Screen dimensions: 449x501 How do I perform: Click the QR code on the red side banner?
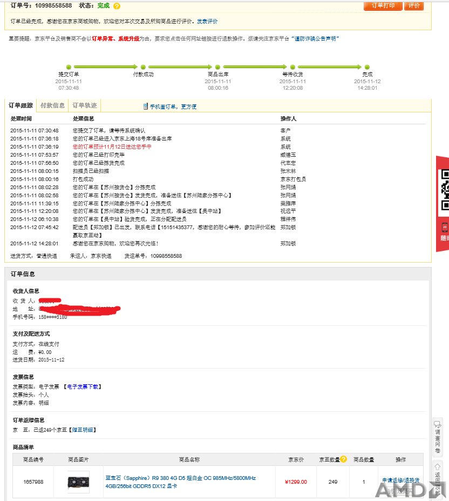[x=445, y=190]
